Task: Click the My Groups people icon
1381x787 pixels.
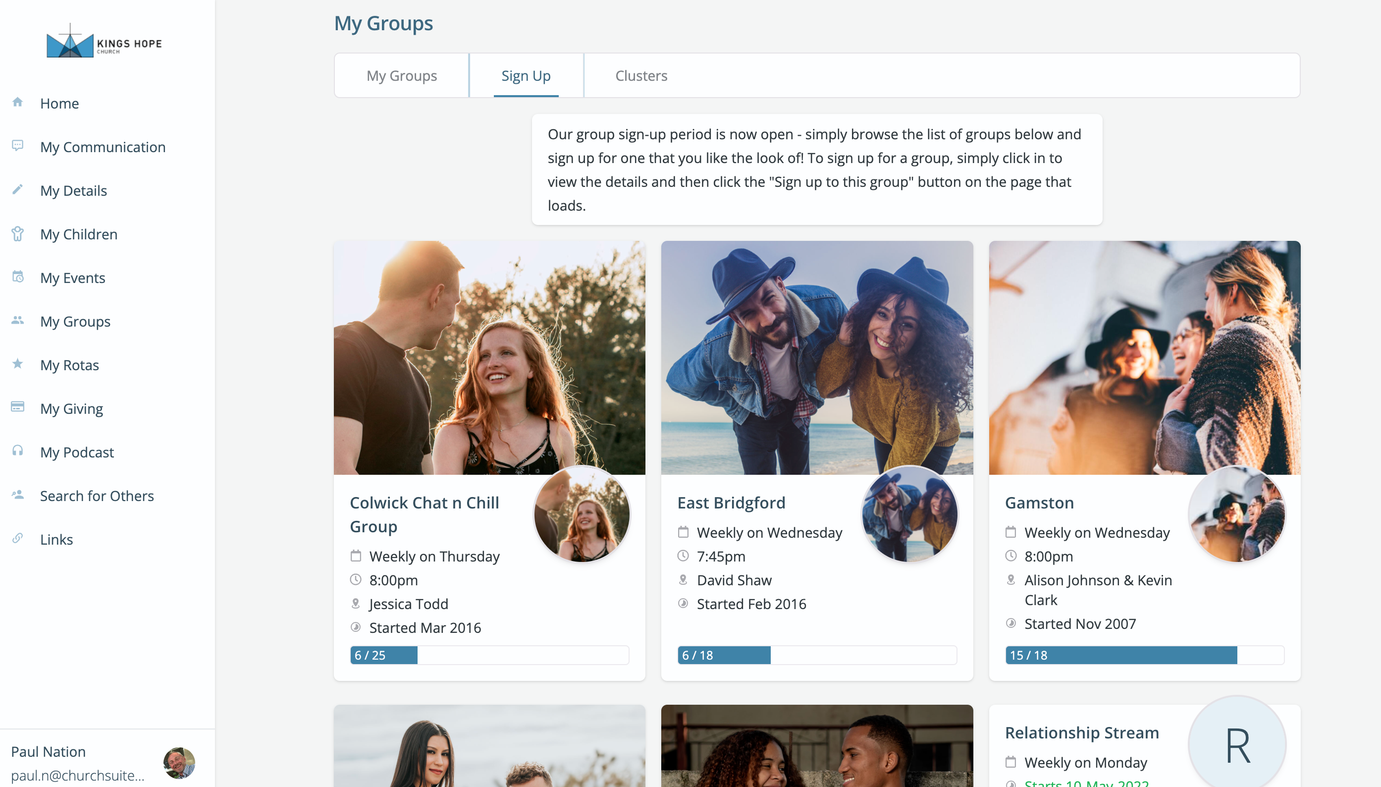Action: (x=18, y=321)
